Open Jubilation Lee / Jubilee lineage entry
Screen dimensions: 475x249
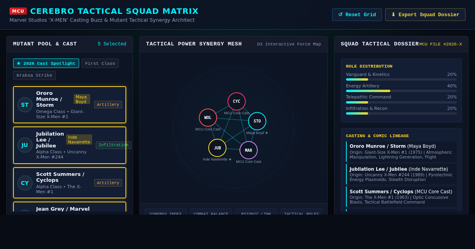[401, 174]
